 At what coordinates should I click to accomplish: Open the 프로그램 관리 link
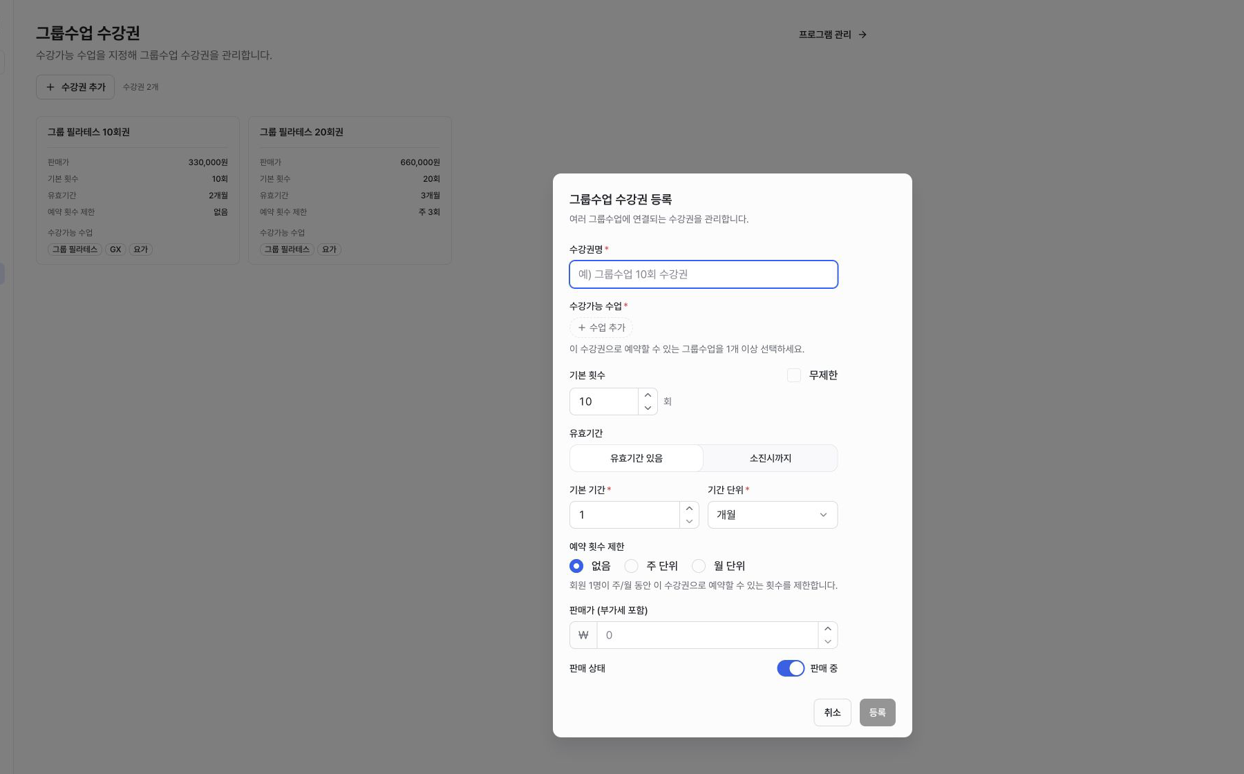[833, 35]
